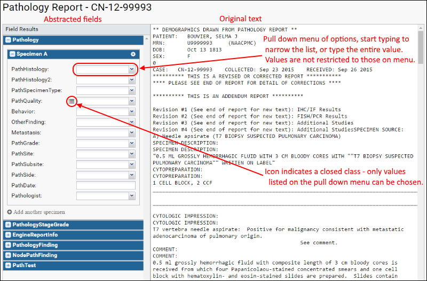Click the Add another specimen link
Screen dimensions: 427x281
36,212
